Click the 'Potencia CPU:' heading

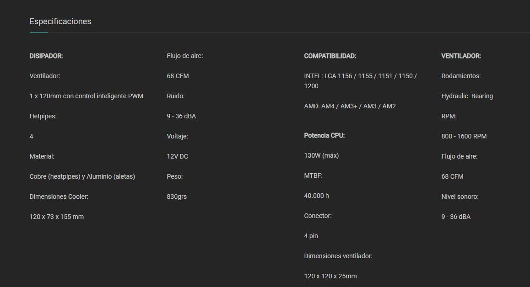pos(324,135)
